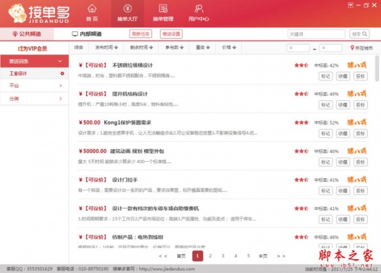
Task: Remove the 工业设计 filter via red dot
Action: point(62,74)
